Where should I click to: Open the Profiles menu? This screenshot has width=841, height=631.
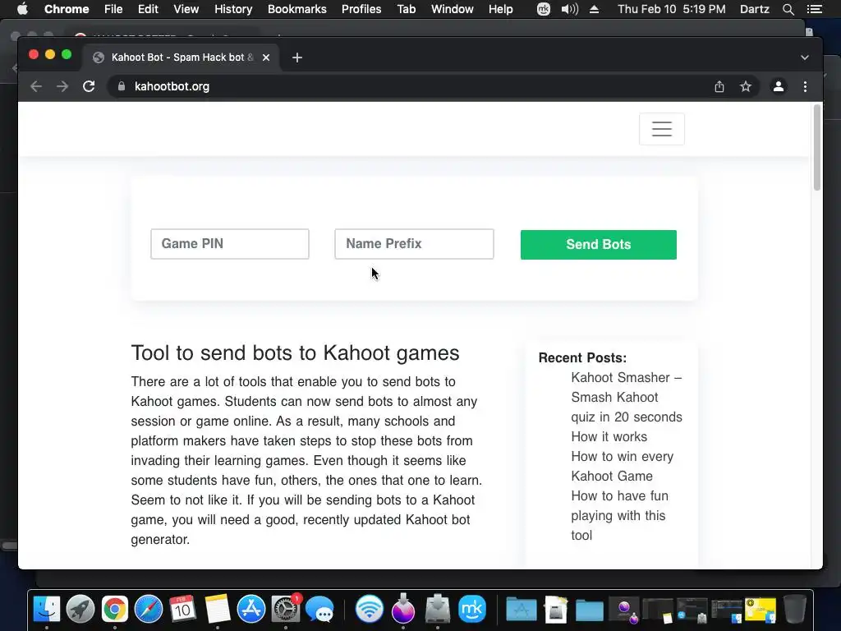coord(361,9)
